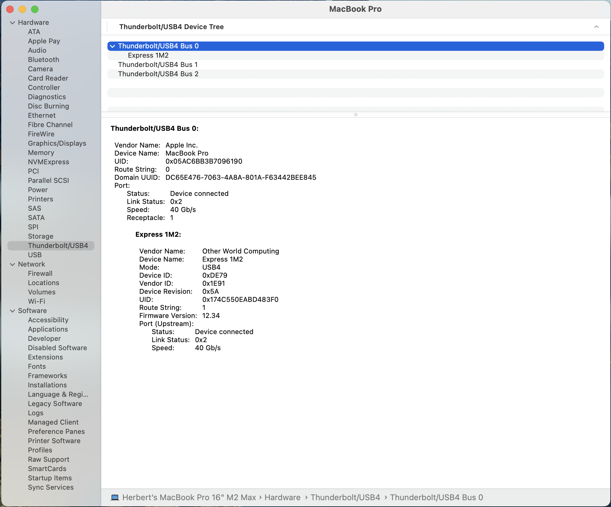
Task: Open the USB sidebar item
Action: [35, 255]
